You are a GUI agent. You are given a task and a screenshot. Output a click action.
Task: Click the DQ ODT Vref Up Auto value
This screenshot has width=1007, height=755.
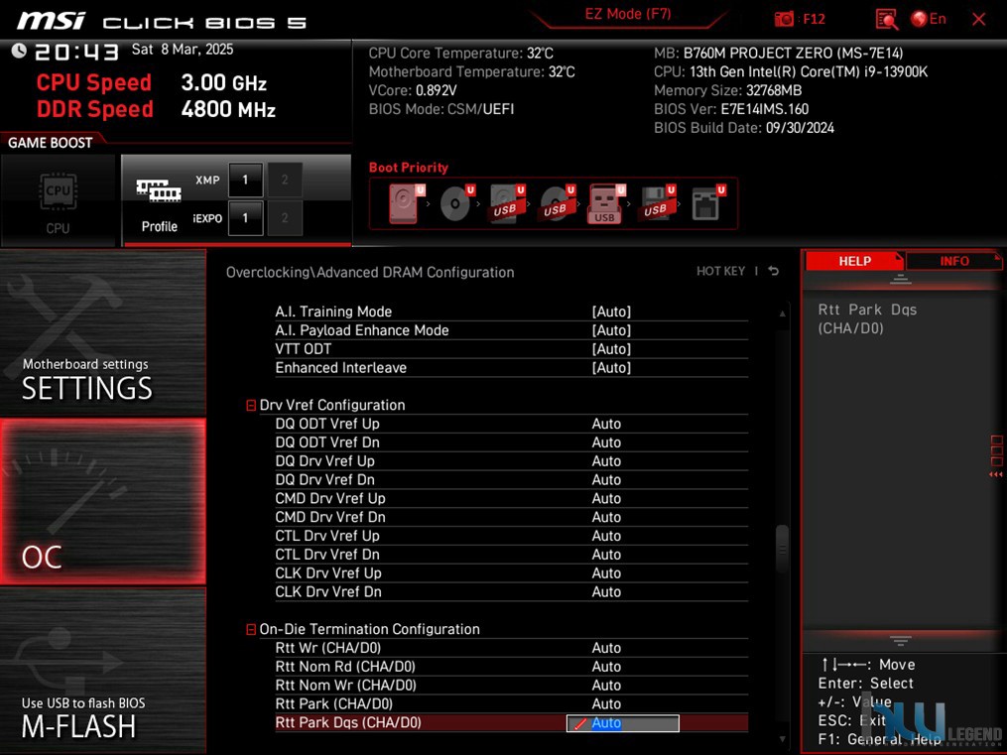tap(606, 424)
